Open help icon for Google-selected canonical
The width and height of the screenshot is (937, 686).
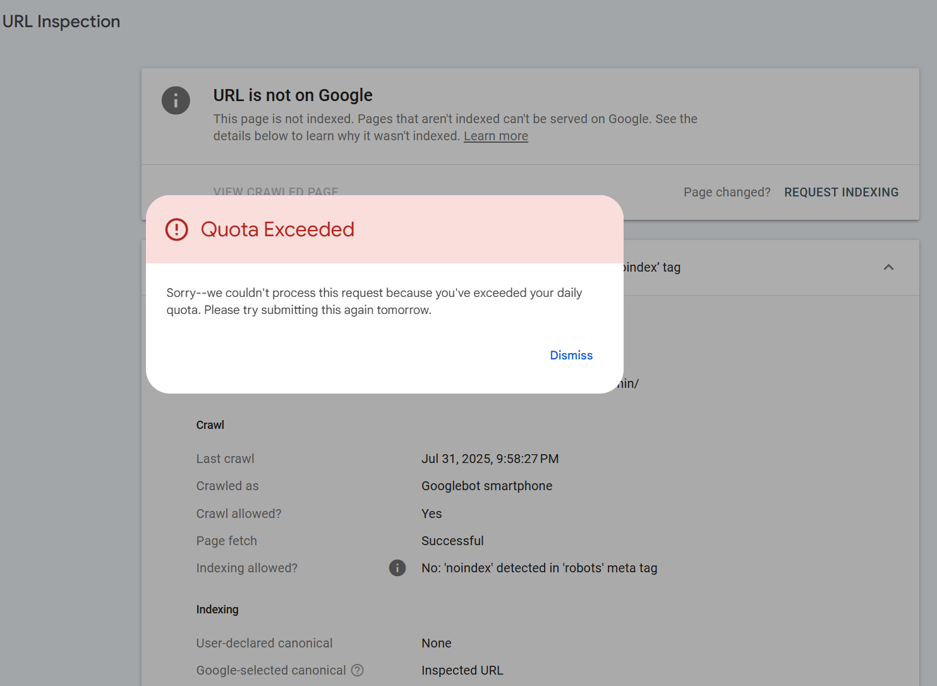click(x=358, y=670)
